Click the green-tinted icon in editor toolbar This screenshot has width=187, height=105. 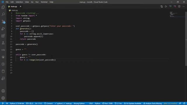coord(170,6)
